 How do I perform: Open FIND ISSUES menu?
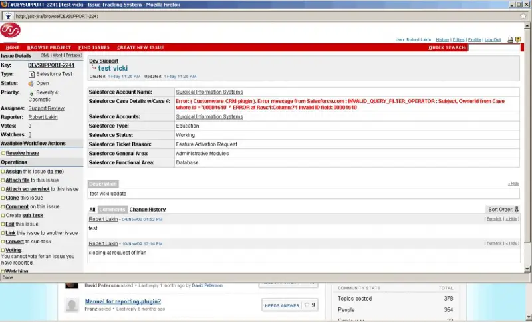click(94, 47)
